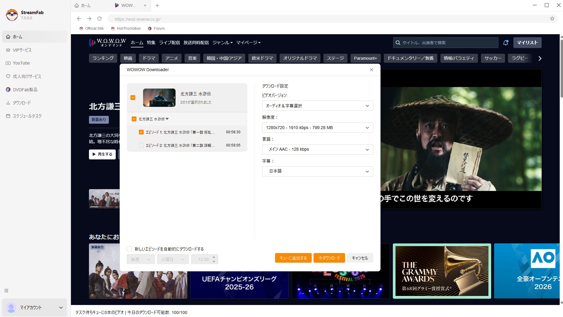Viewport: 563px width, 317px height.
Task: Open the 解像度 resolution dropdown
Action: [317, 128]
